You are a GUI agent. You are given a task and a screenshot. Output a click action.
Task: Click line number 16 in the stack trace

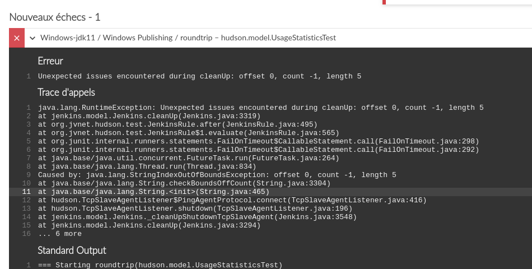26,234
